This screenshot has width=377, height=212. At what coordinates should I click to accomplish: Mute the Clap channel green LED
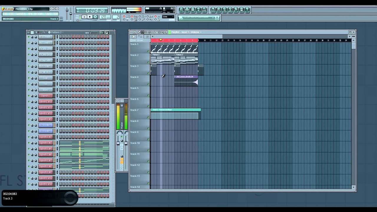point(29,78)
